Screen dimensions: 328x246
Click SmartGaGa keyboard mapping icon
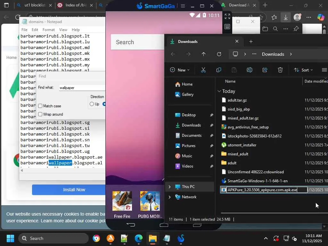pos(227,27)
